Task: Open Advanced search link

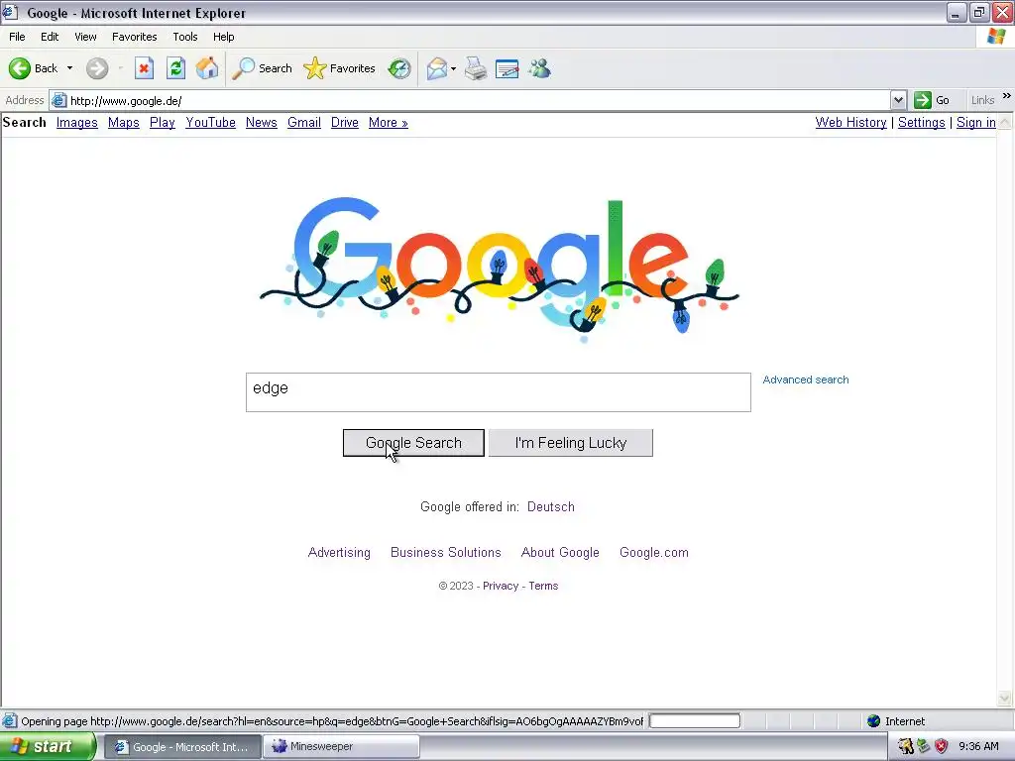Action: point(805,380)
